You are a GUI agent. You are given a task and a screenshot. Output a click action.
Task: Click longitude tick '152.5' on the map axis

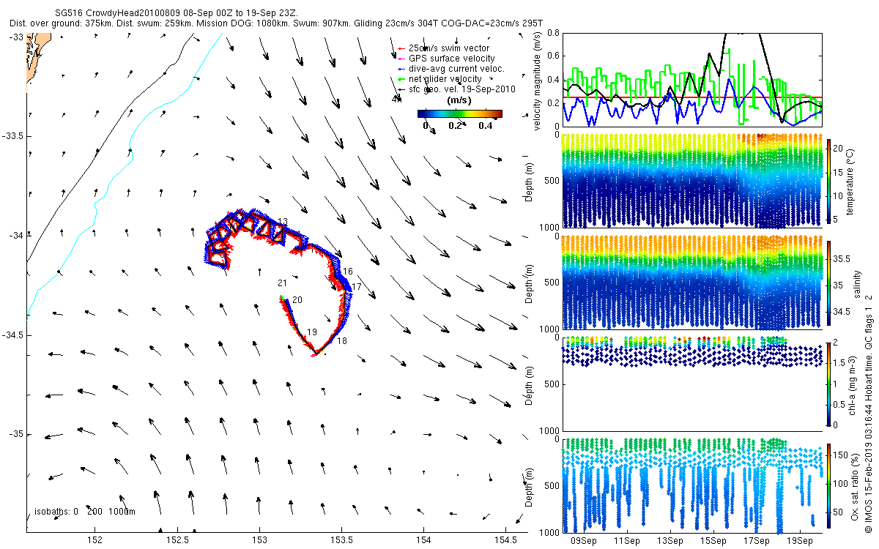click(x=177, y=540)
